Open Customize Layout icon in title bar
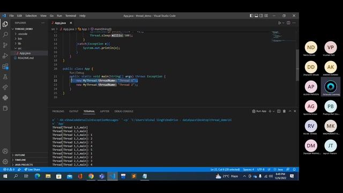 [266, 16]
